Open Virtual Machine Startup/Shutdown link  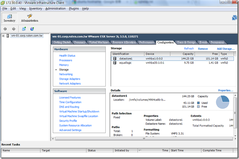79,111
